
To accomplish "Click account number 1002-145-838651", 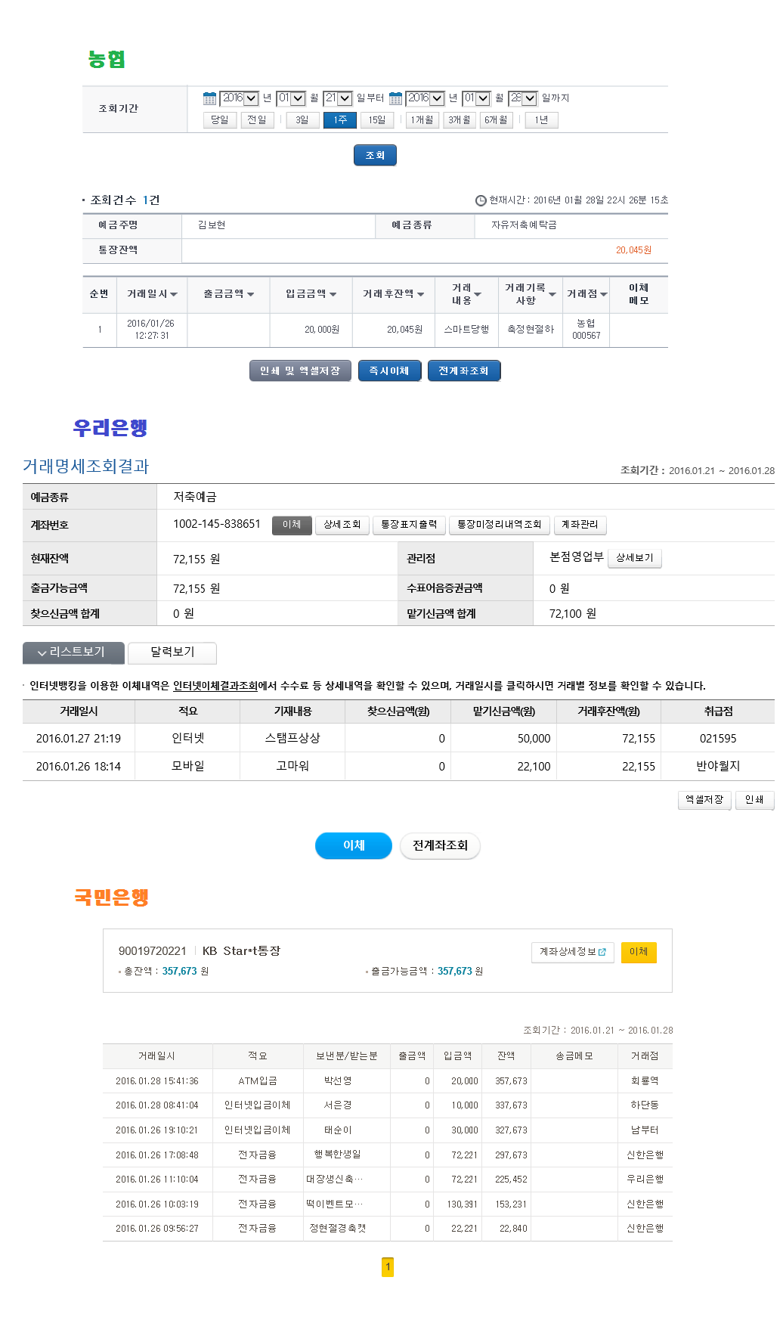I will (x=217, y=524).
